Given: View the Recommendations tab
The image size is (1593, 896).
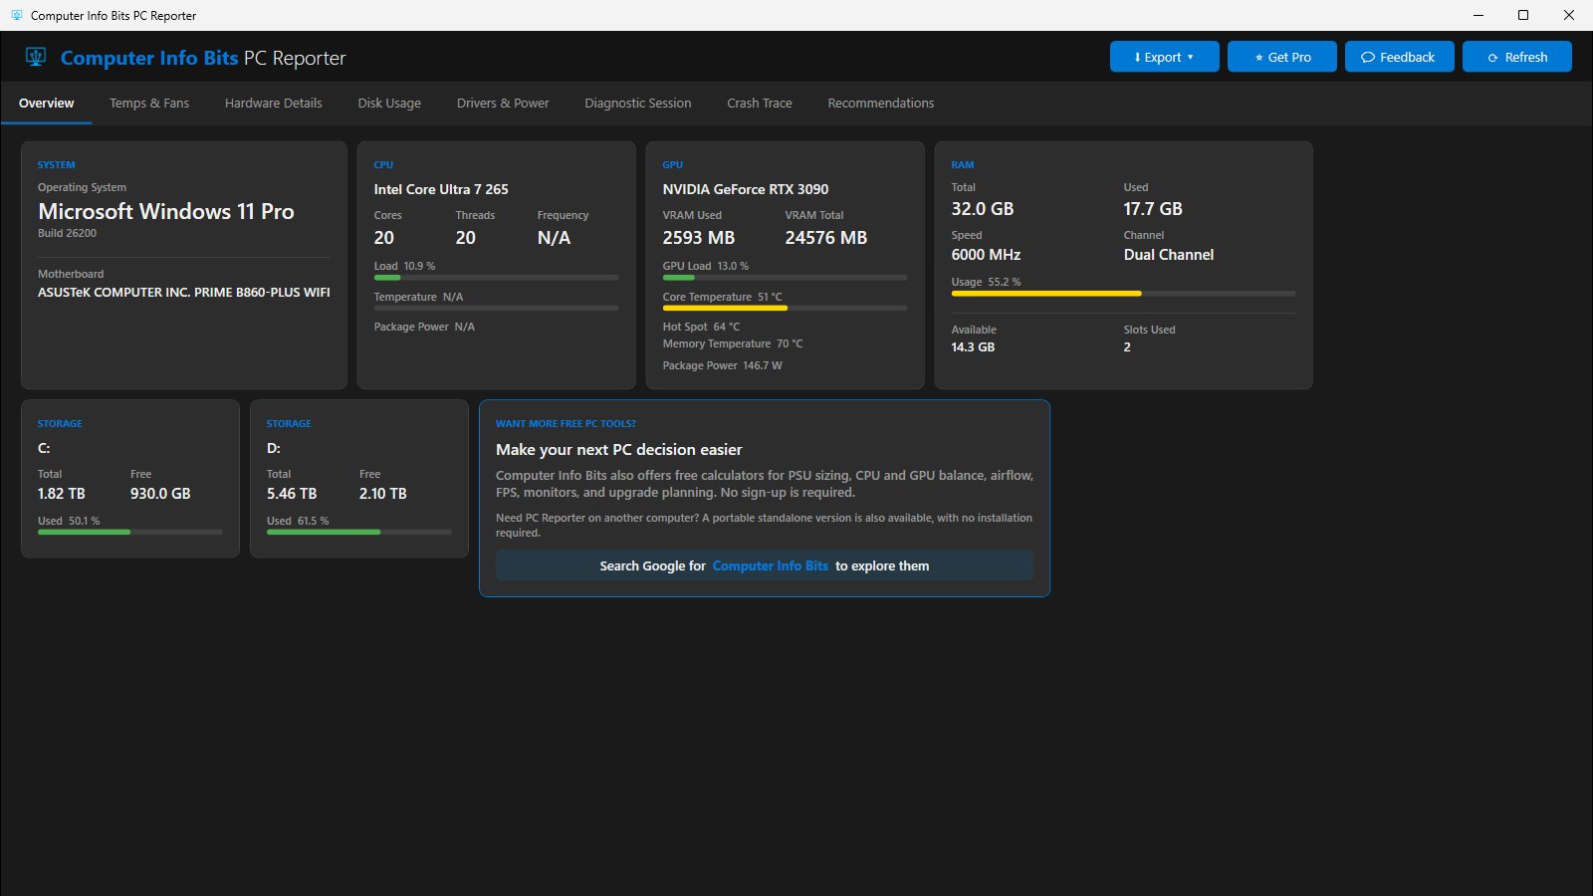Looking at the screenshot, I should coord(881,104).
